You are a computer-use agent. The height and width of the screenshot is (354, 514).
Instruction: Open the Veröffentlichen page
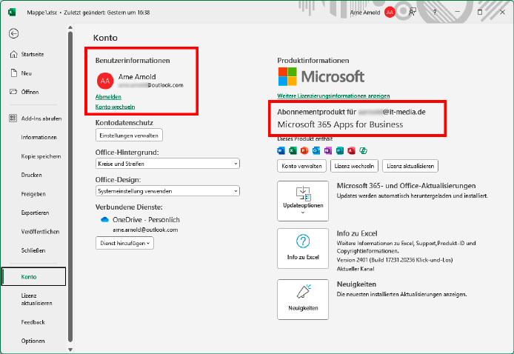pos(40,231)
